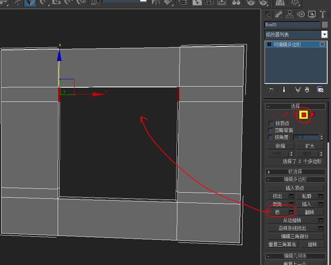This screenshot has width=331, height=265.
Task: Click the 倒角 button
Action: click(277, 204)
